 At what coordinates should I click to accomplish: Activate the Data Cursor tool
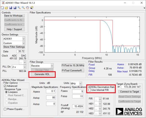coord(32,8)
